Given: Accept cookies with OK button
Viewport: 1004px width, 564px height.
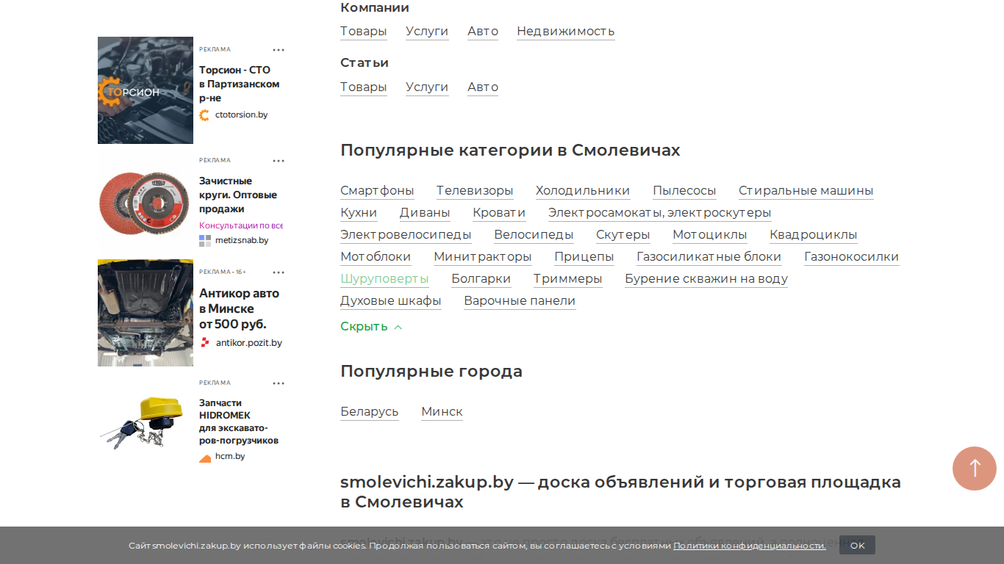Looking at the screenshot, I should pyautogui.click(x=857, y=545).
